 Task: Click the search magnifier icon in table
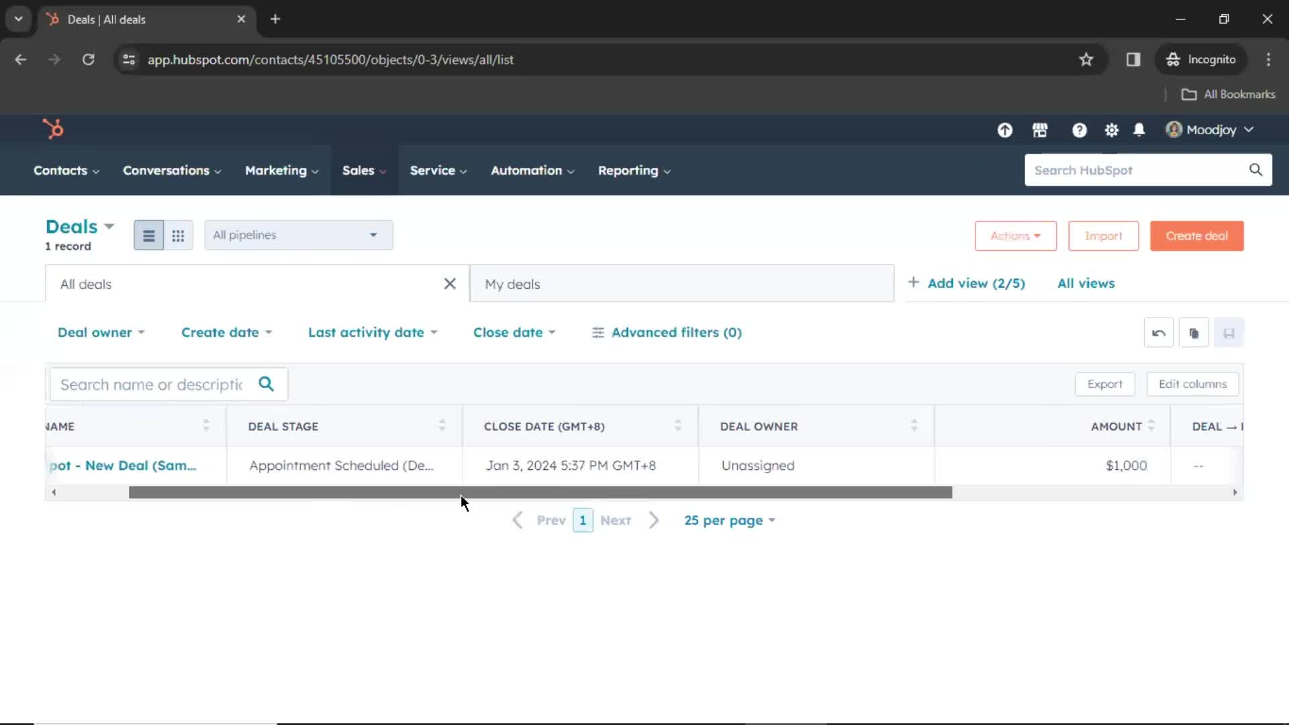pos(267,383)
